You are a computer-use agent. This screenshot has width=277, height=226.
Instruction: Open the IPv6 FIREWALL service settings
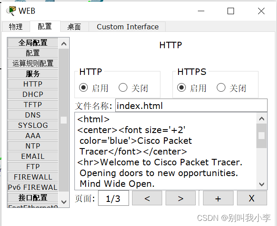coord(33,187)
